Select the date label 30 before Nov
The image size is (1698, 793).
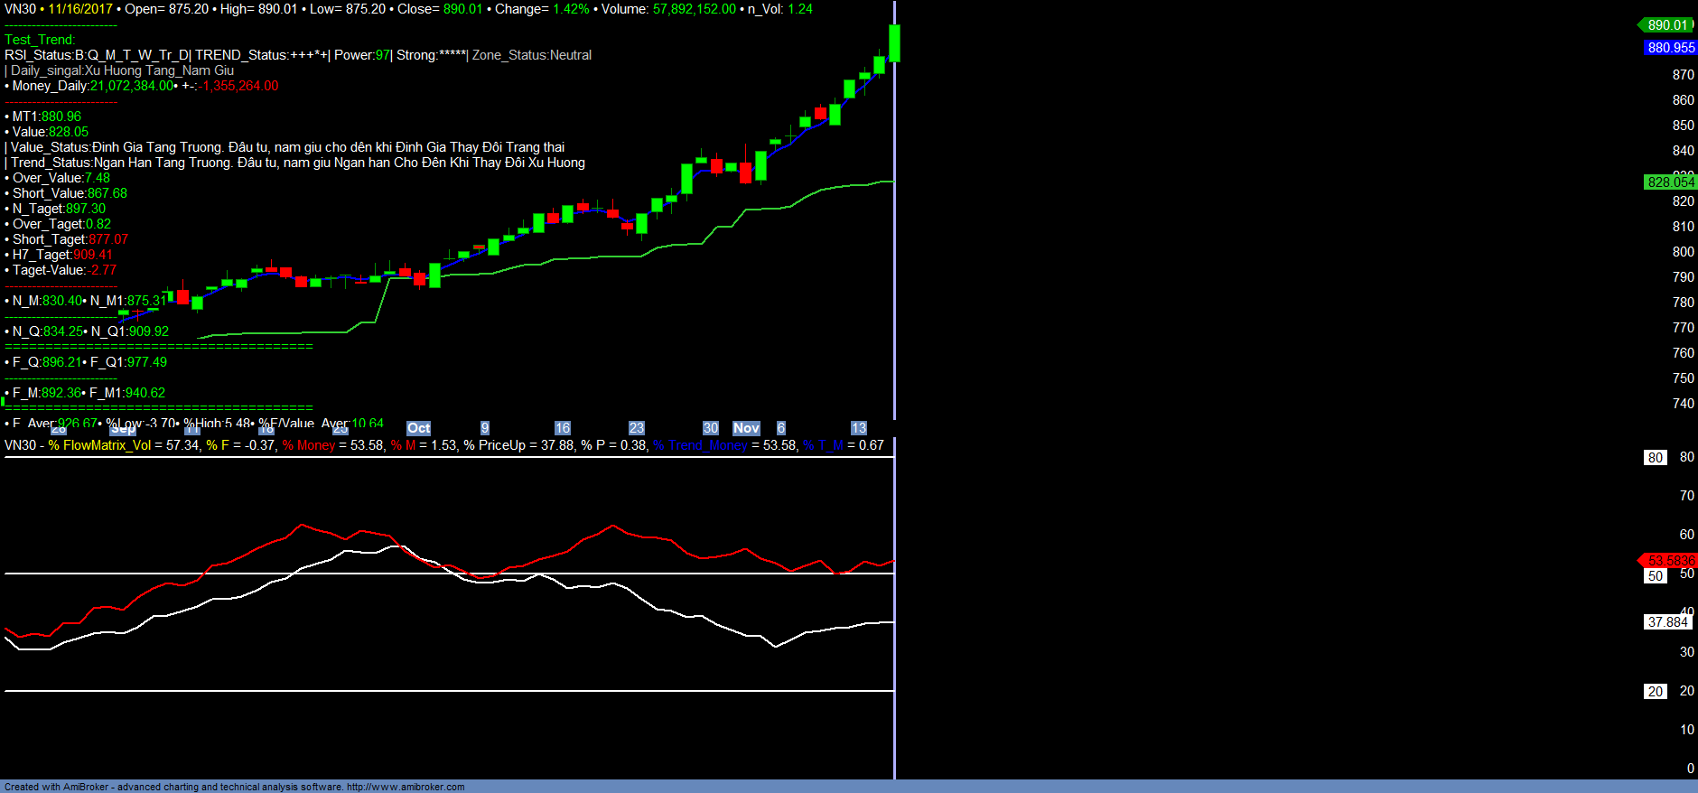tap(710, 428)
